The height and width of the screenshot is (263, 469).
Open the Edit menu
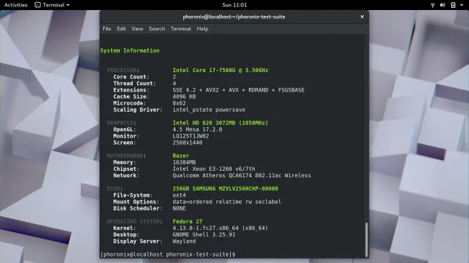pos(121,29)
